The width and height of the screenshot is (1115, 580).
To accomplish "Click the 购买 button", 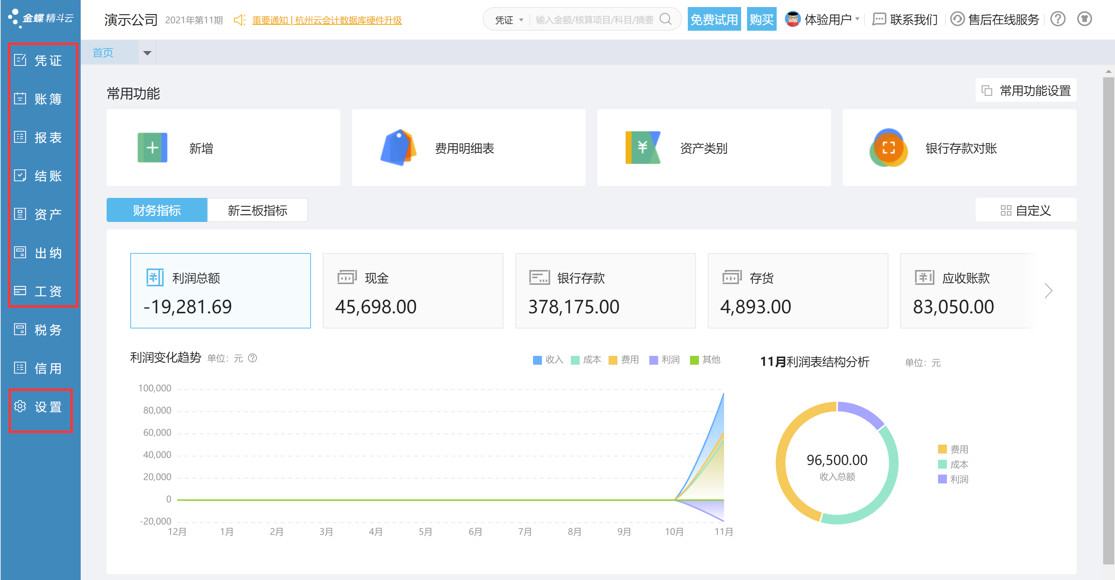I will tap(761, 20).
